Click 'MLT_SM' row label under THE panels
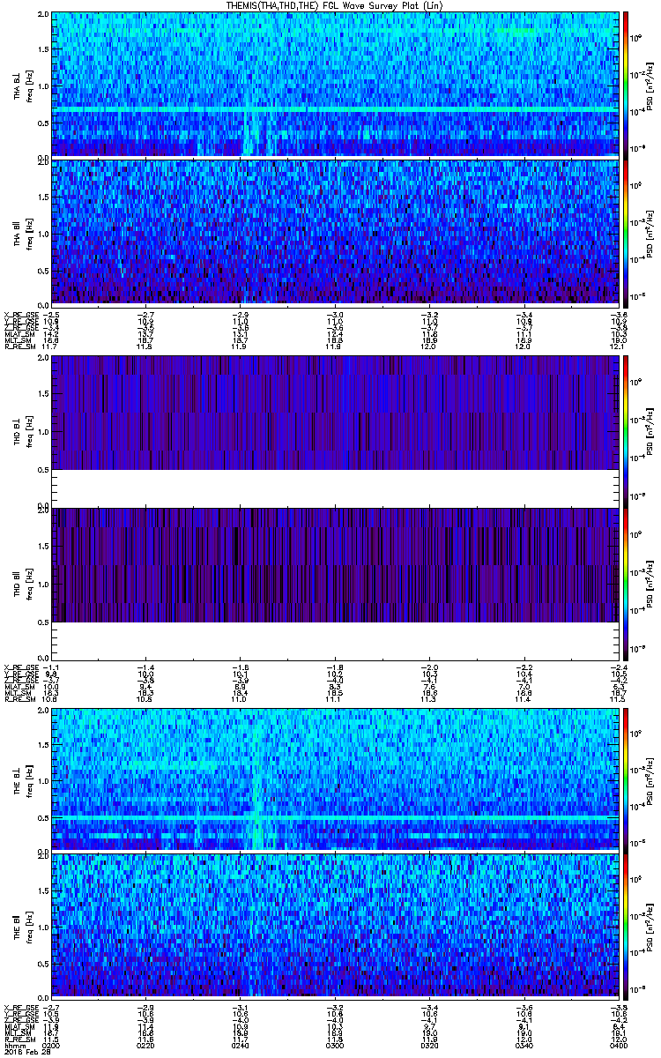 pos(16,1033)
